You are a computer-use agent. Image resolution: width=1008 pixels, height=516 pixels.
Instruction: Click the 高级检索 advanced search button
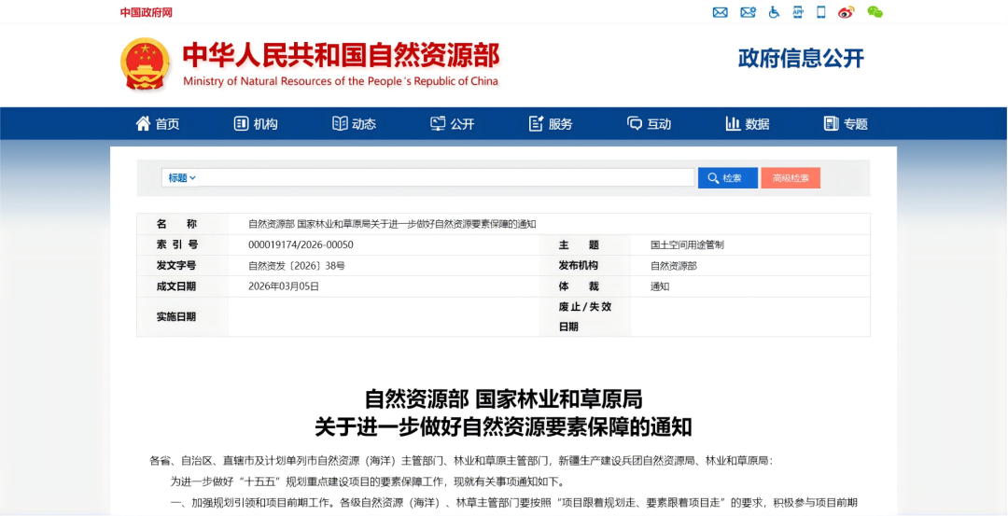point(790,177)
